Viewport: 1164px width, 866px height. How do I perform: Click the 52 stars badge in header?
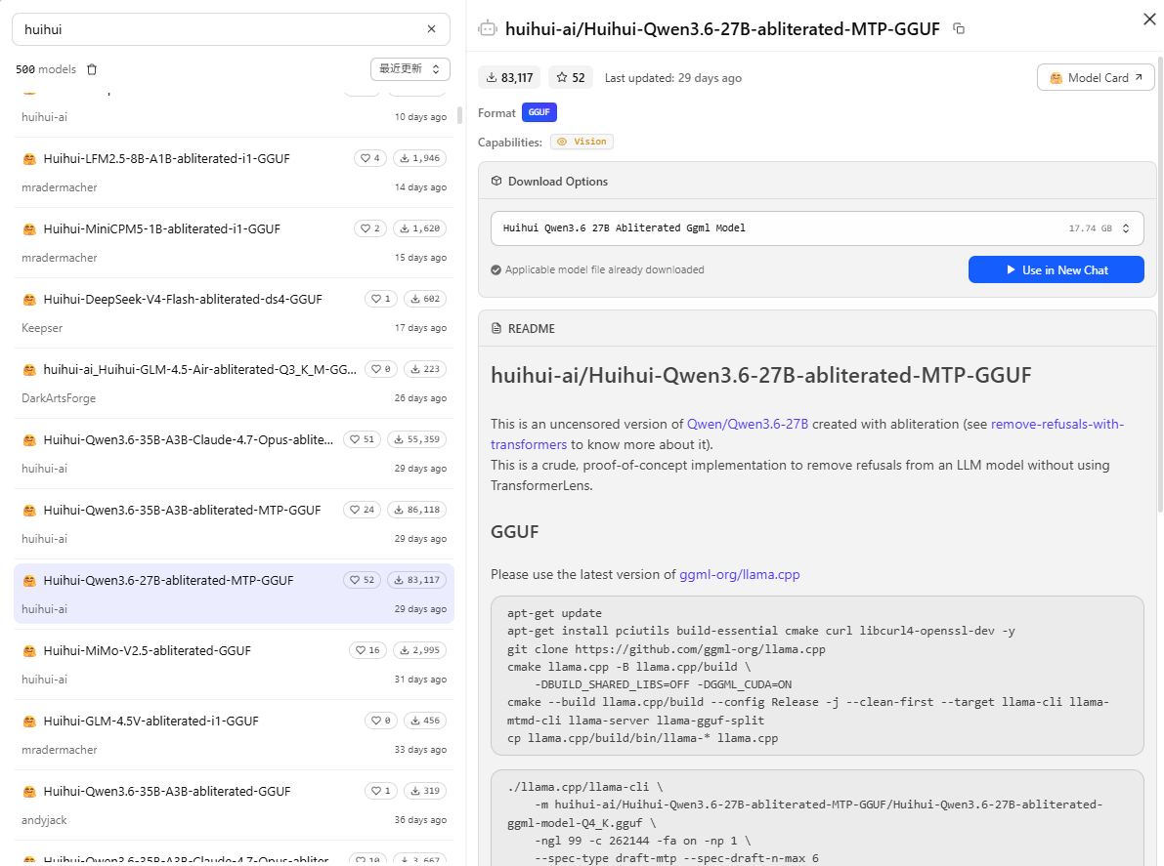point(571,78)
